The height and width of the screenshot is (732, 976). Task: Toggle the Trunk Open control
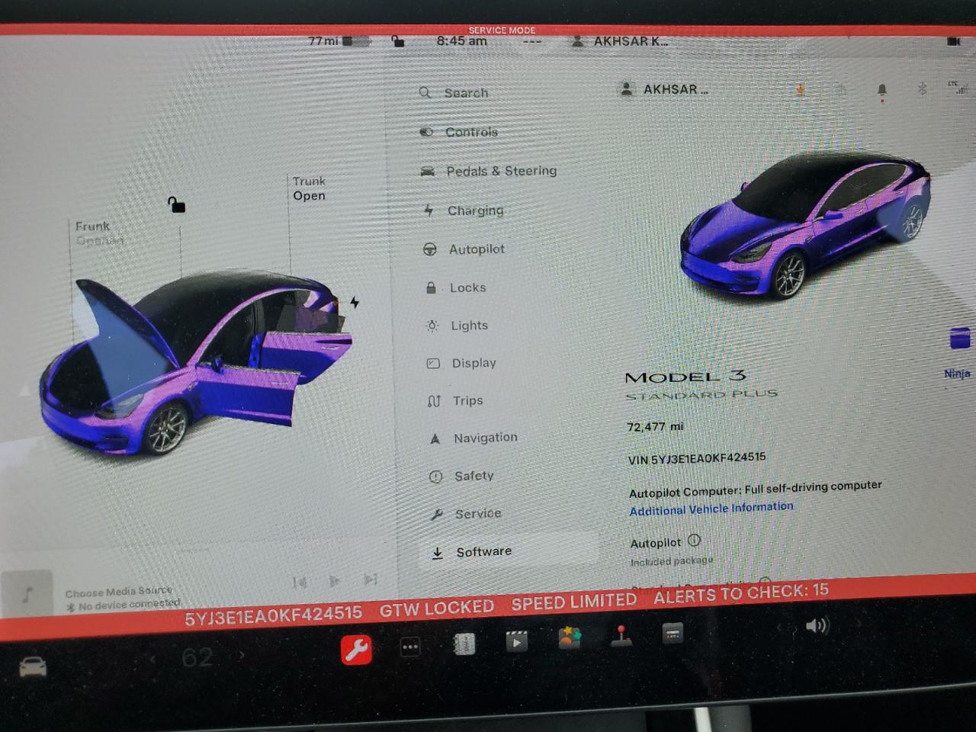(309, 188)
